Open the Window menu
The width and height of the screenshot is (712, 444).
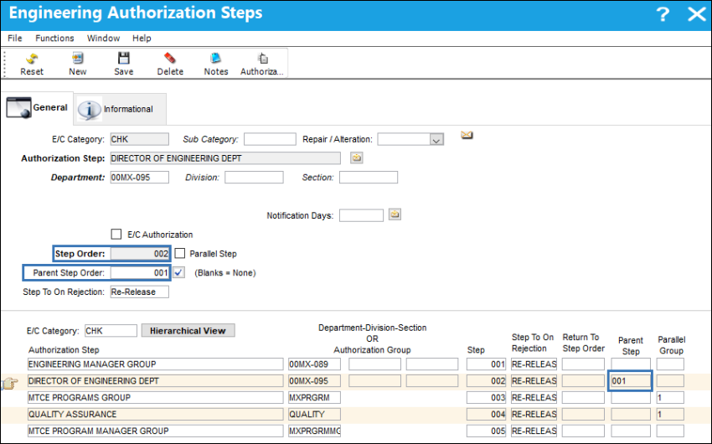104,39
